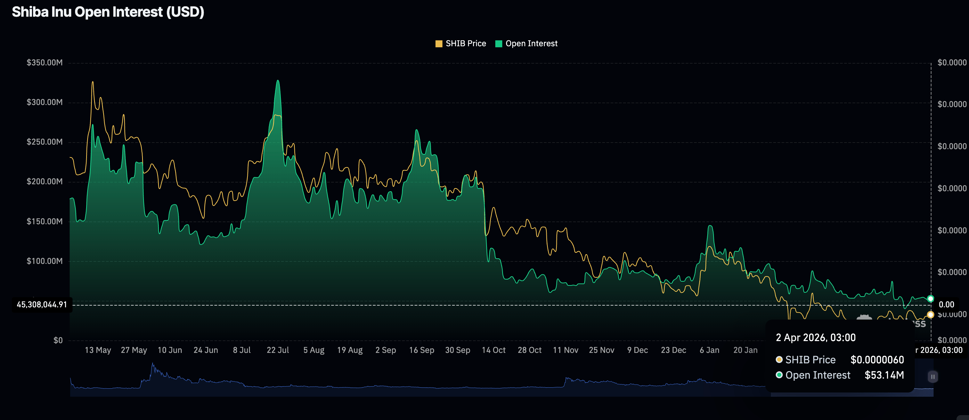Click the $53.14M Open Interest tooltip value
The height and width of the screenshot is (420, 969).
[x=884, y=375]
